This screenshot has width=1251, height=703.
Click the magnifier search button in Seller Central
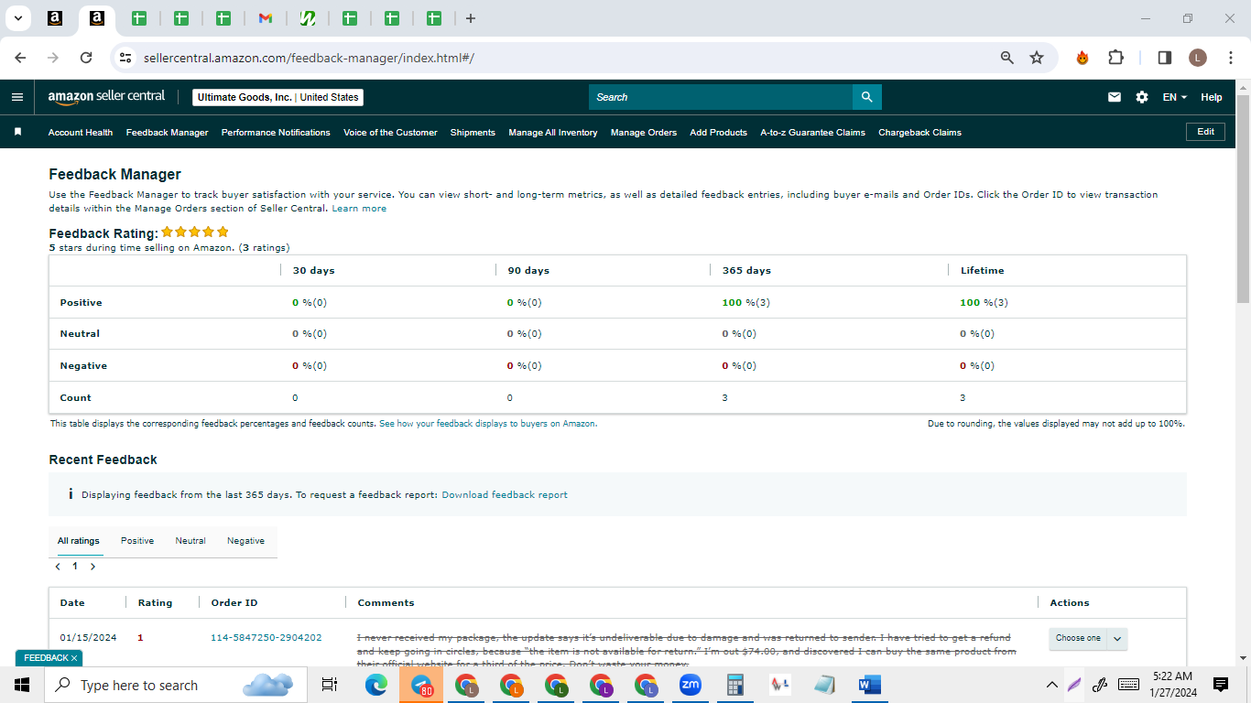[866, 97]
